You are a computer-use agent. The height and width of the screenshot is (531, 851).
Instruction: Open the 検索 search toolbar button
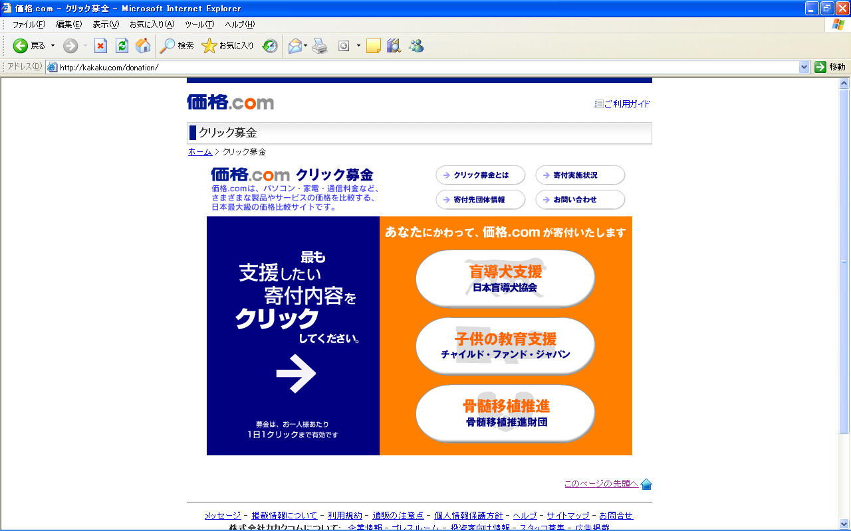(177, 46)
